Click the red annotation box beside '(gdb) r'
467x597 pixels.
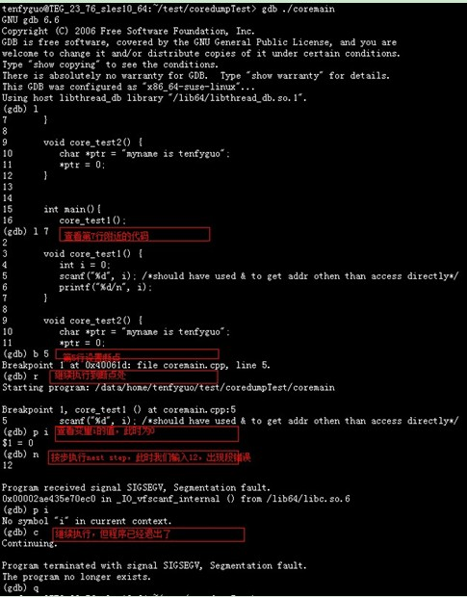pos(134,376)
